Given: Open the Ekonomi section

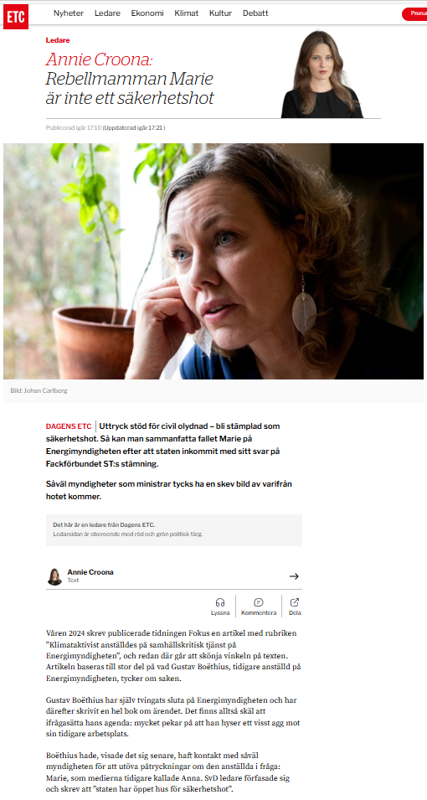Looking at the screenshot, I should [x=147, y=13].
